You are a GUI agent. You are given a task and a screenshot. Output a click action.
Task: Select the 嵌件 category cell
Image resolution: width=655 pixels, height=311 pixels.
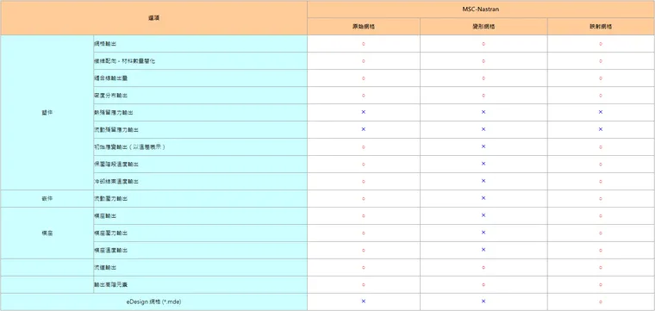47,199
